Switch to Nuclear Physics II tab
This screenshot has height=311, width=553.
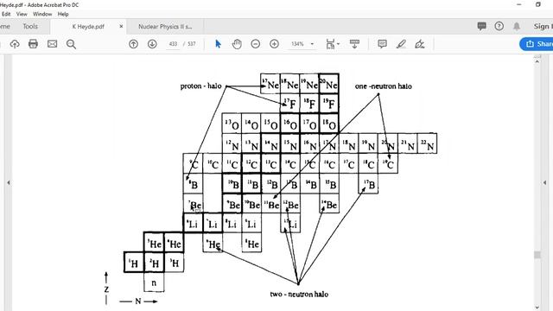click(x=165, y=27)
